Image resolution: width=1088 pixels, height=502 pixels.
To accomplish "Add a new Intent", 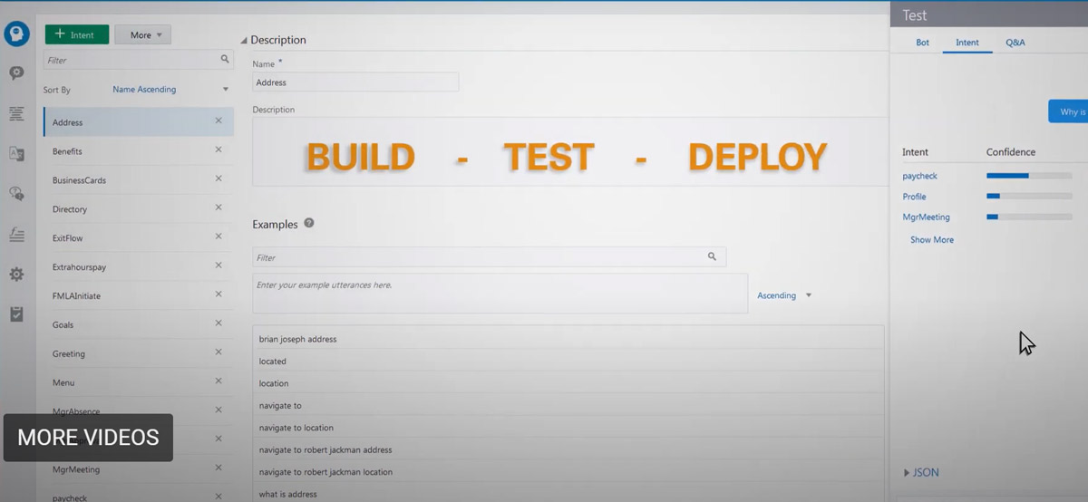I will (x=77, y=34).
